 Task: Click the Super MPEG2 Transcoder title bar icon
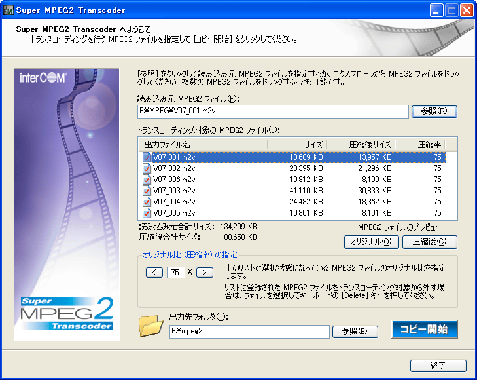[9, 10]
